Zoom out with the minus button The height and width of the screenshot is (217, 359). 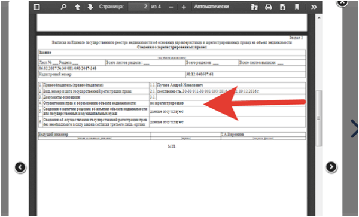coord(171,7)
